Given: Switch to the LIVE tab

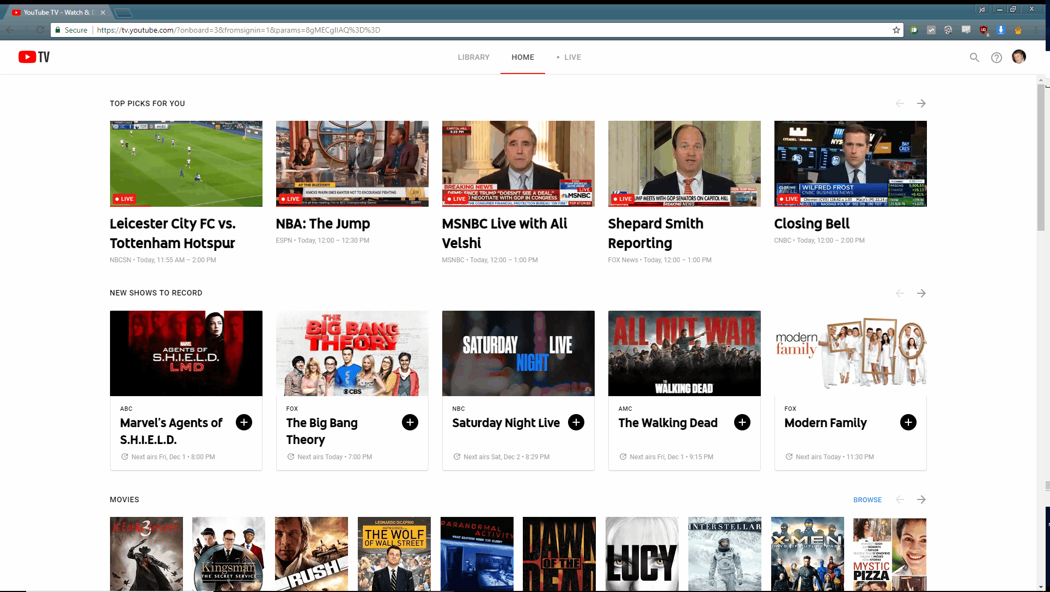Looking at the screenshot, I should (x=572, y=57).
